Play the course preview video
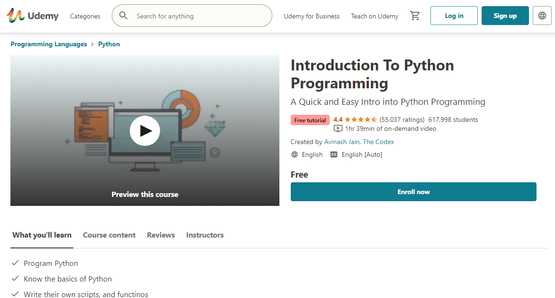This screenshot has width=555, height=298. pyautogui.click(x=145, y=130)
